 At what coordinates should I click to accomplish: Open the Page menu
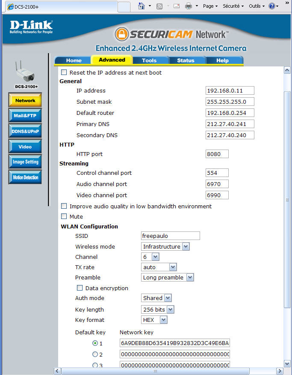[210, 6]
